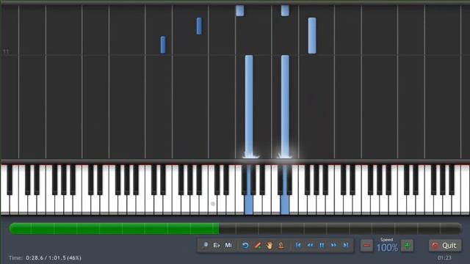Toggle the Mi note name labels

point(228,246)
